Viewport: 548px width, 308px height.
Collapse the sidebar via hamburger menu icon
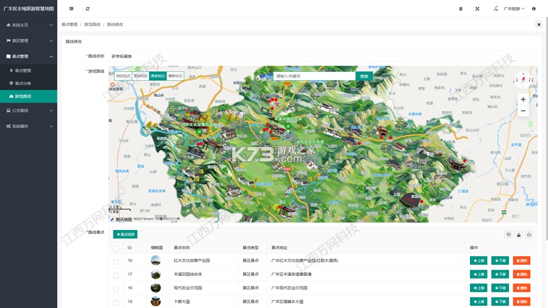click(71, 9)
